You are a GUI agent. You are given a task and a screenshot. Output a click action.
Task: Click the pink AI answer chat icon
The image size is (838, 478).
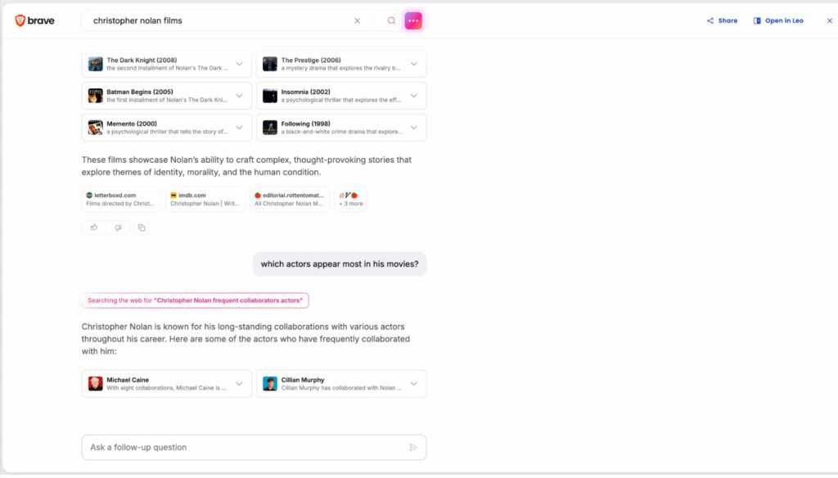pos(413,20)
